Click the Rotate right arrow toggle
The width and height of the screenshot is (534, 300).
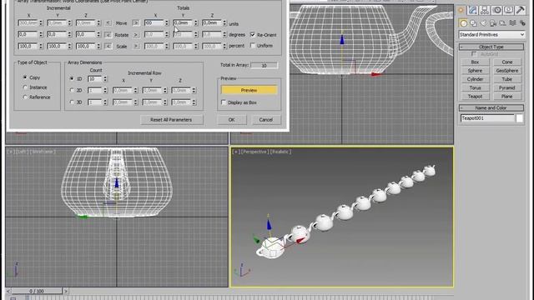coord(136,35)
